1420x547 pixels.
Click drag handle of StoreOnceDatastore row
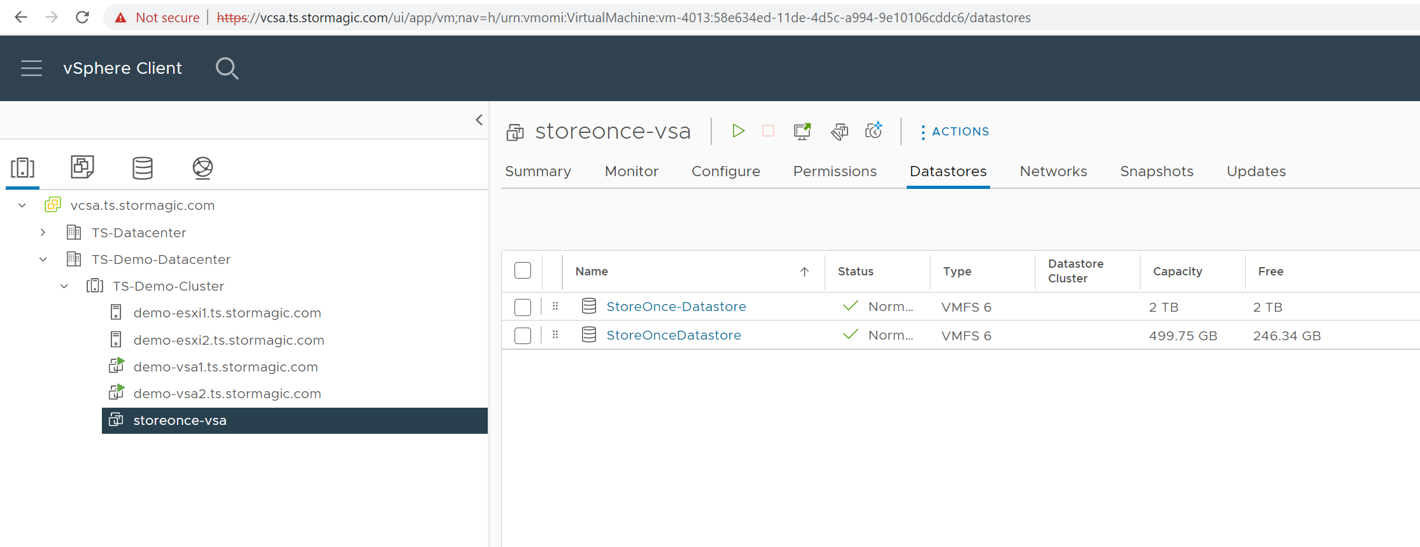[x=555, y=335]
